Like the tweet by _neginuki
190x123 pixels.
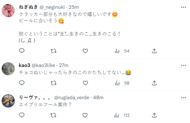tap(85, 51)
